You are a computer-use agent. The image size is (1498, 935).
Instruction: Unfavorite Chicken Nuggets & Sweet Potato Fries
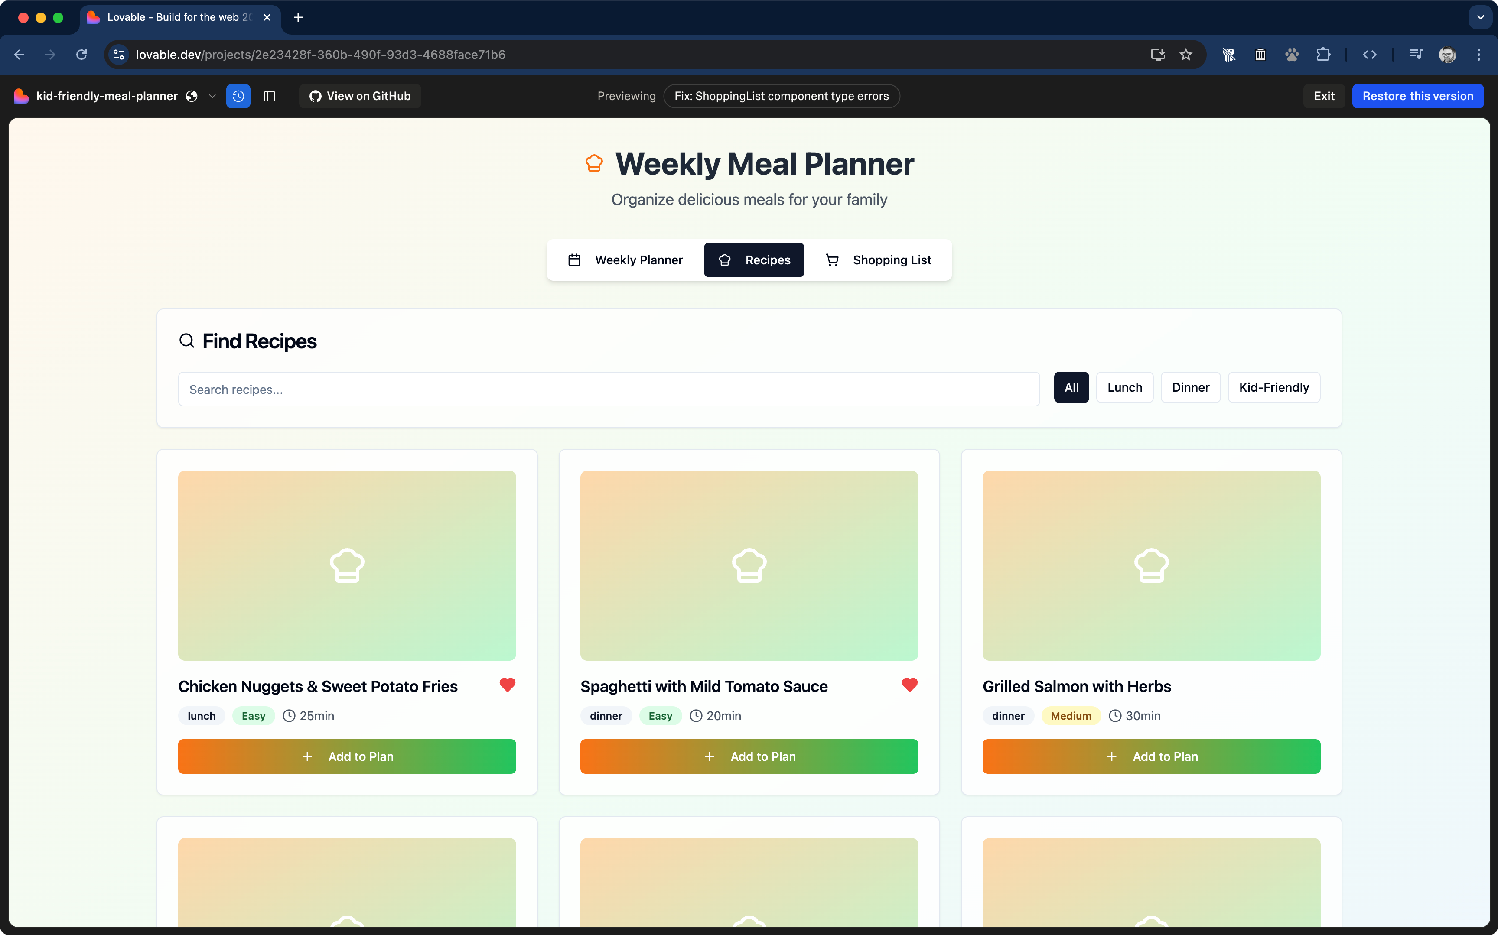[507, 685]
